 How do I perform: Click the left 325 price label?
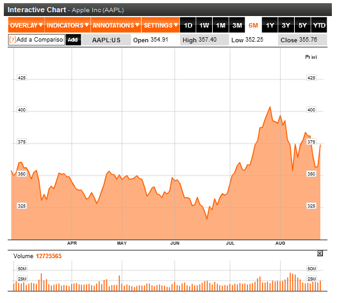click(22, 206)
